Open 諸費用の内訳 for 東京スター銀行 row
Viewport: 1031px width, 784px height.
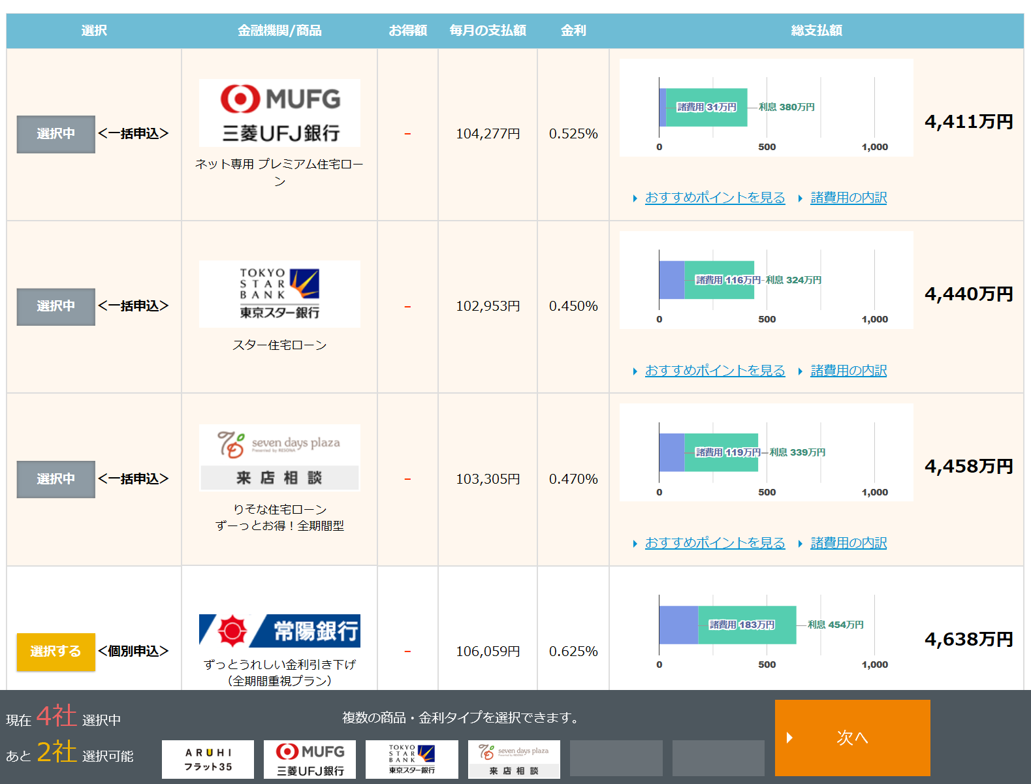coord(849,370)
